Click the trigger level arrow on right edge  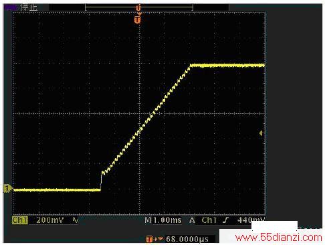tap(261, 133)
